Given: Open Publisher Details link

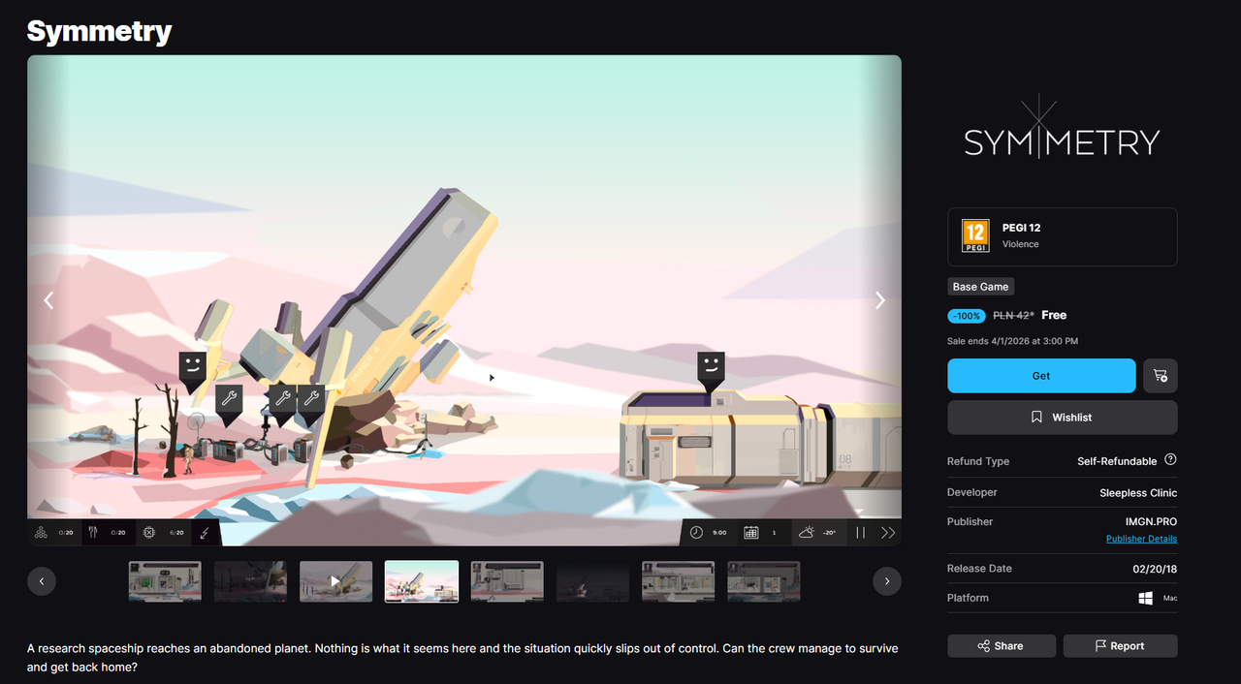Looking at the screenshot, I should [1141, 539].
